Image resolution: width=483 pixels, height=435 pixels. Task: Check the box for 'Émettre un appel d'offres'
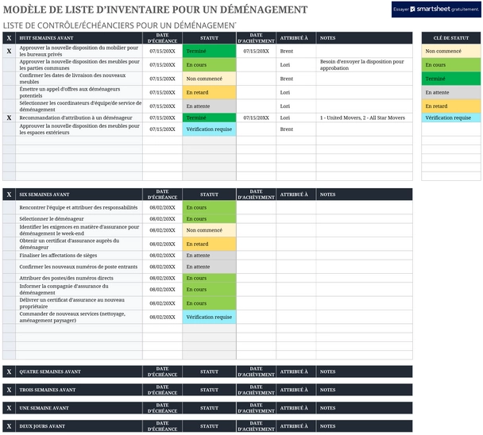tap(9, 92)
